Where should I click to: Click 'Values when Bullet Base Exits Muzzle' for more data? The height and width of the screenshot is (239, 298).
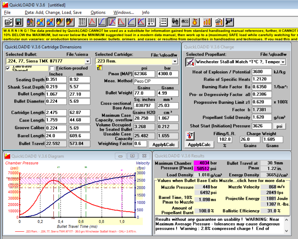click(x=221, y=181)
